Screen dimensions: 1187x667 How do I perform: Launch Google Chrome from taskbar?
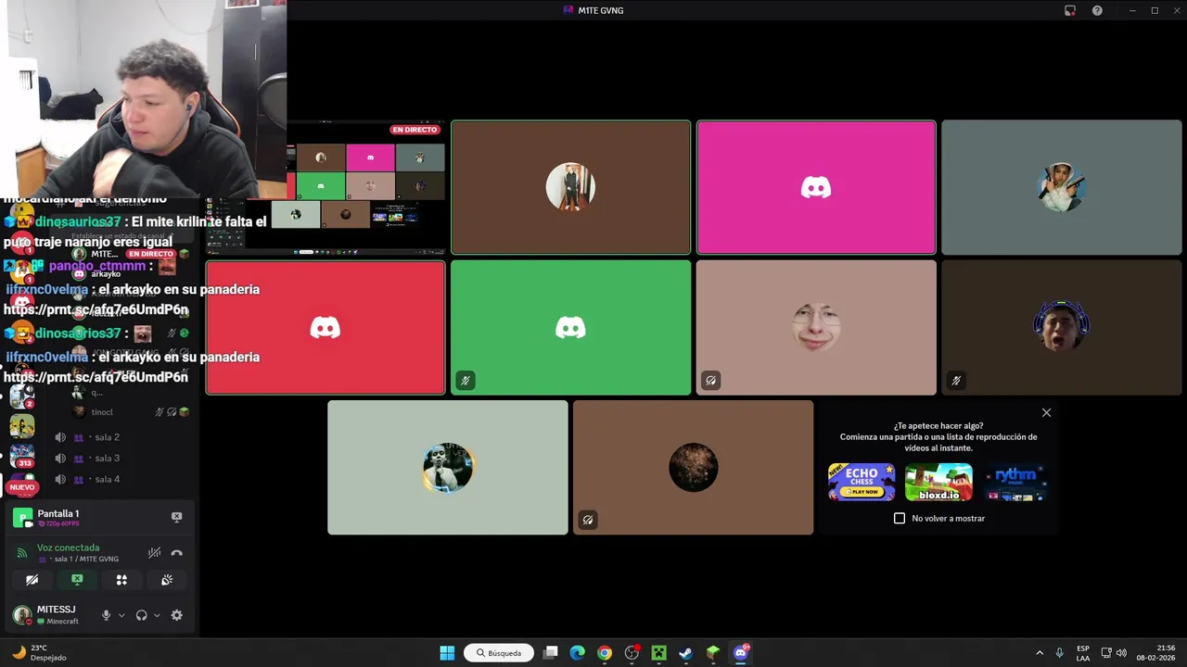point(605,653)
